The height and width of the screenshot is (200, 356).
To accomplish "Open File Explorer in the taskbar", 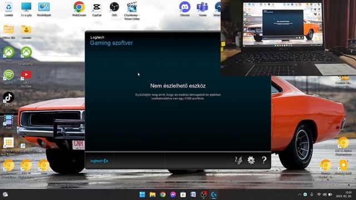I will tap(152, 194).
